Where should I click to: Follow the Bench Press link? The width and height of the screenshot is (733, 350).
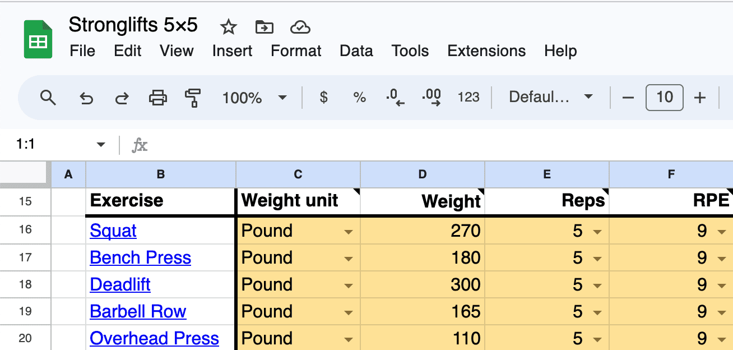point(140,258)
